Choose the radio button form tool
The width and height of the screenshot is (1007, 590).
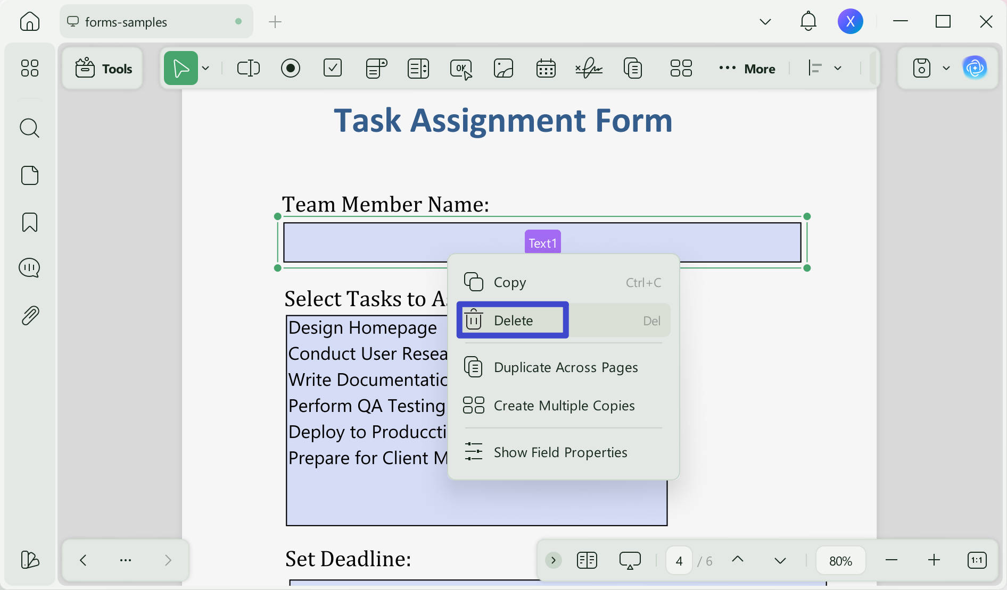[x=290, y=68]
